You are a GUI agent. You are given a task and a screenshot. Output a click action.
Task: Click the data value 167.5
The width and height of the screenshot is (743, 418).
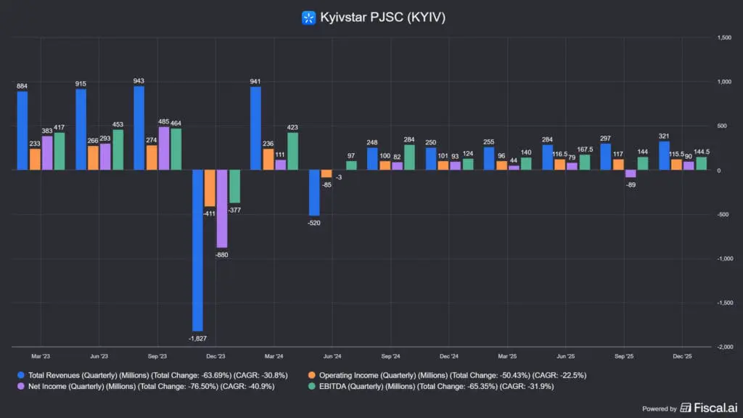[x=586, y=149]
